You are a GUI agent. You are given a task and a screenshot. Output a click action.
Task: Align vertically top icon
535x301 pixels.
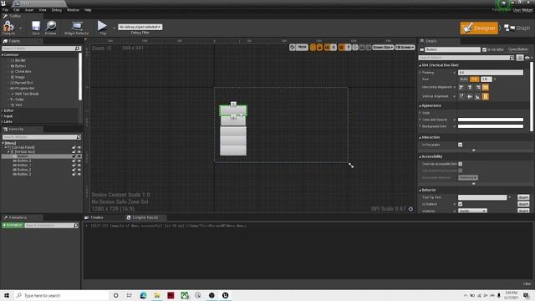coord(461,97)
